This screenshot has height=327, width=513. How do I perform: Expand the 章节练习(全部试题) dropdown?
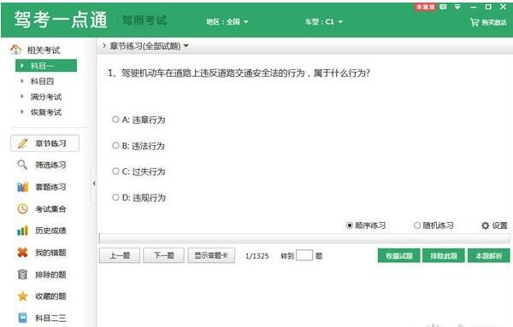(186, 46)
